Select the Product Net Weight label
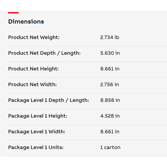167x167 pixels. pyautogui.click(x=34, y=38)
